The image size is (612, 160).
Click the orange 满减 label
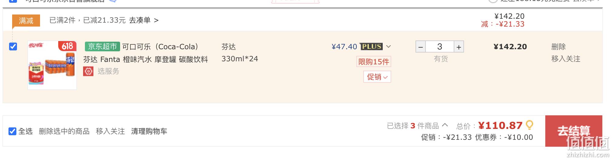click(26, 21)
